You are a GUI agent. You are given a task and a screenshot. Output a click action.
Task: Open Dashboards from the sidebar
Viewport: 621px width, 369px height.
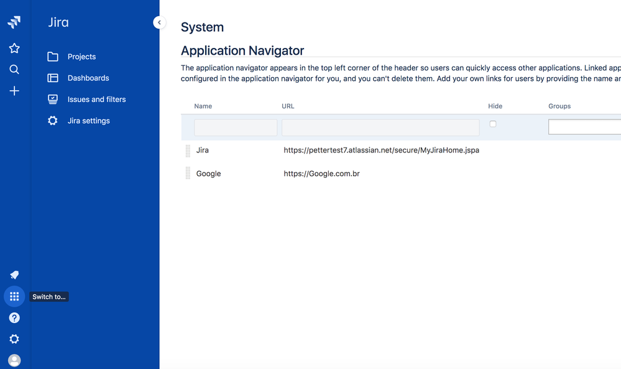click(87, 77)
